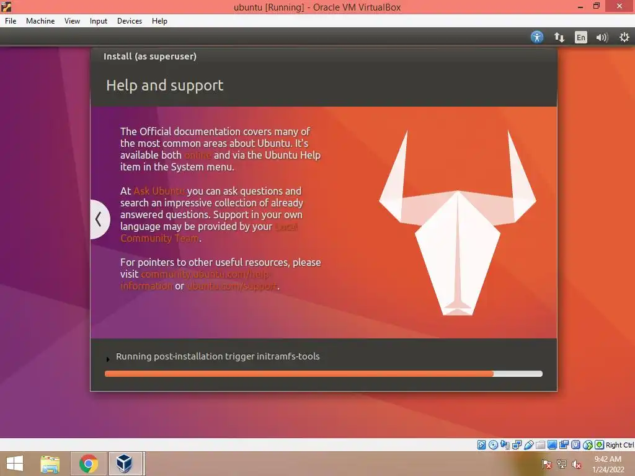Click the recording status icon
635x476 pixels.
point(564,445)
